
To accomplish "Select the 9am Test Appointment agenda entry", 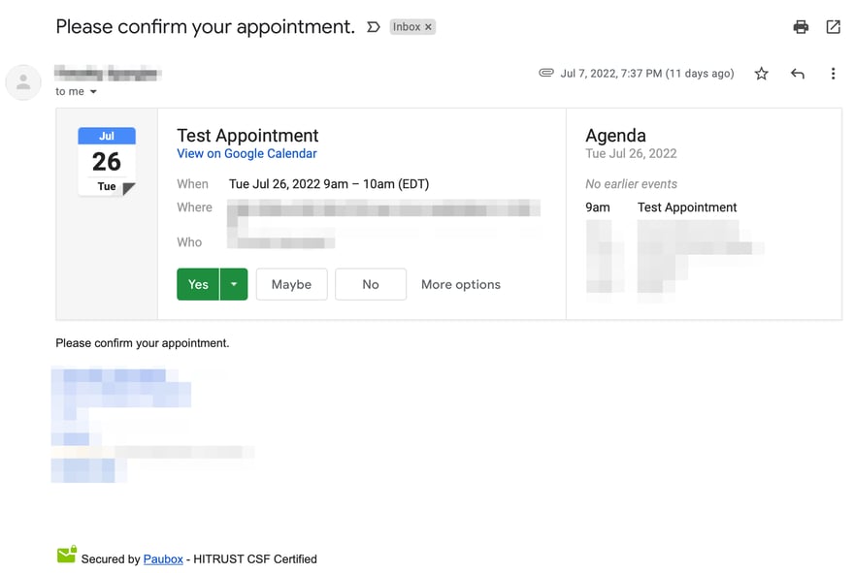I will (687, 207).
